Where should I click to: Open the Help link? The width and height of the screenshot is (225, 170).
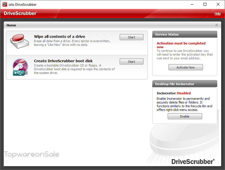[x=217, y=14]
